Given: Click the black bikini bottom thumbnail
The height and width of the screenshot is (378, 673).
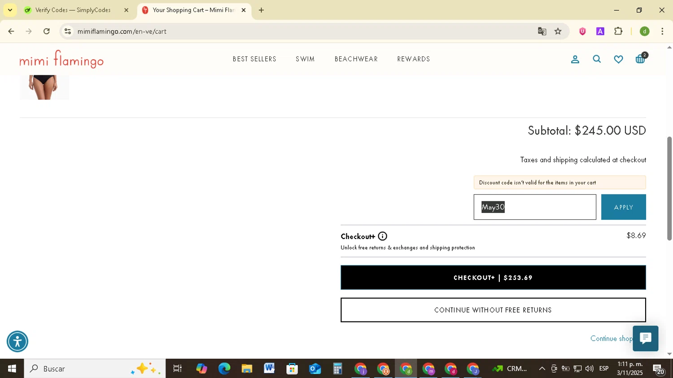Looking at the screenshot, I should click(44, 87).
